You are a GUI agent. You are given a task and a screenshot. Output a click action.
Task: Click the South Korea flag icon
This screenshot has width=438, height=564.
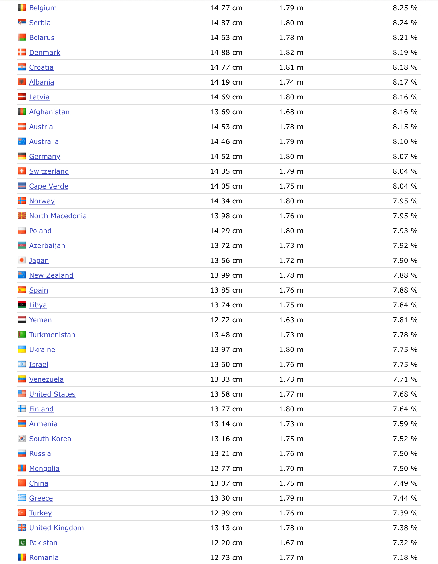22,438
